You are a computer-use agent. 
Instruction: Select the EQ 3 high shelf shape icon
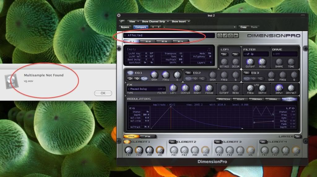point(260,78)
